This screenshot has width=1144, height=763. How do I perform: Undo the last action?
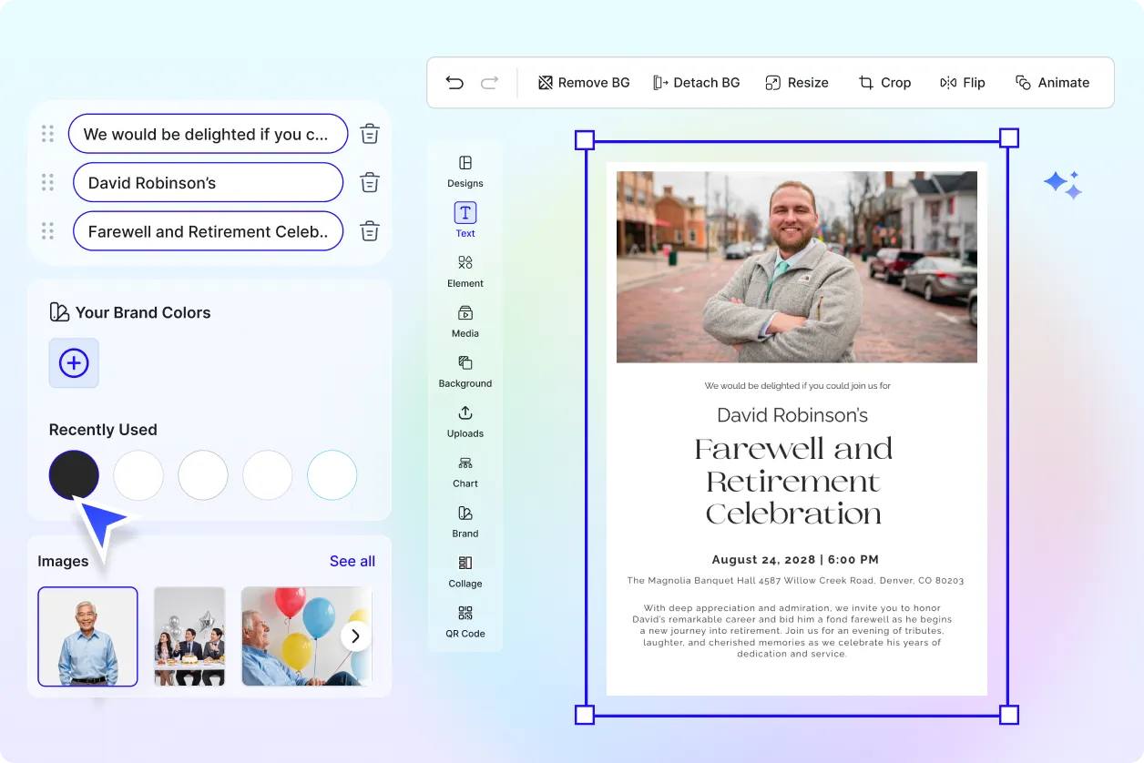pos(455,82)
